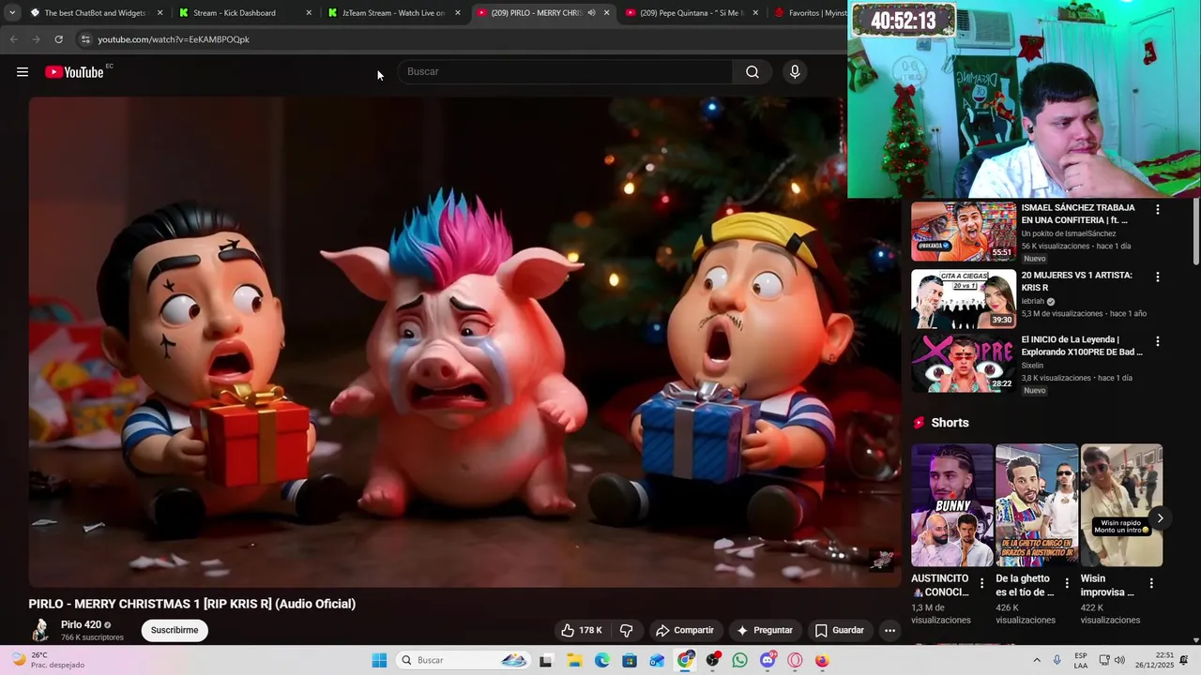Show next Shorts with arrow chevron
The height and width of the screenshot is (675, 1201).
pyautogui.click(x=1160, y=518)
